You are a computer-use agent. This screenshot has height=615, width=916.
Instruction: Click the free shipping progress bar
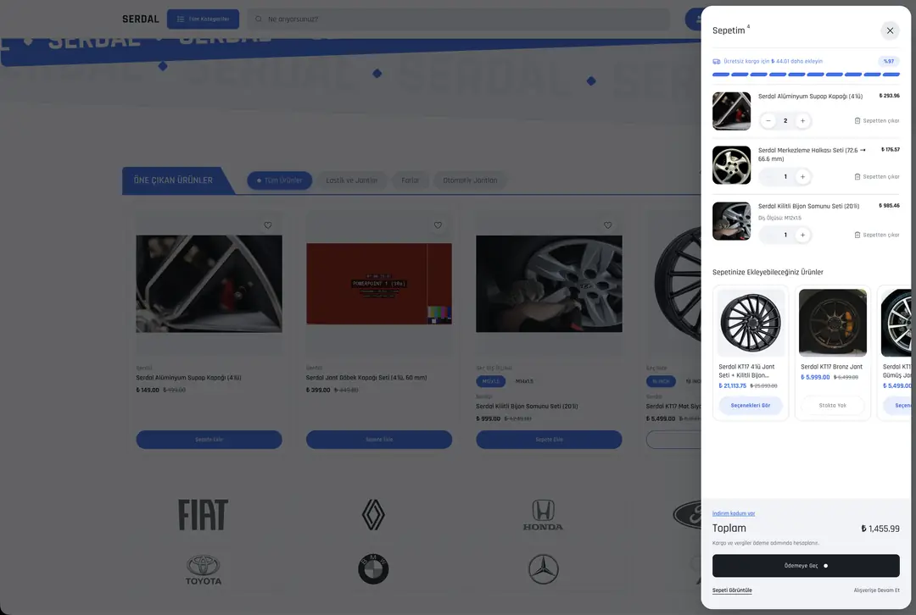(x=806, y=75)
